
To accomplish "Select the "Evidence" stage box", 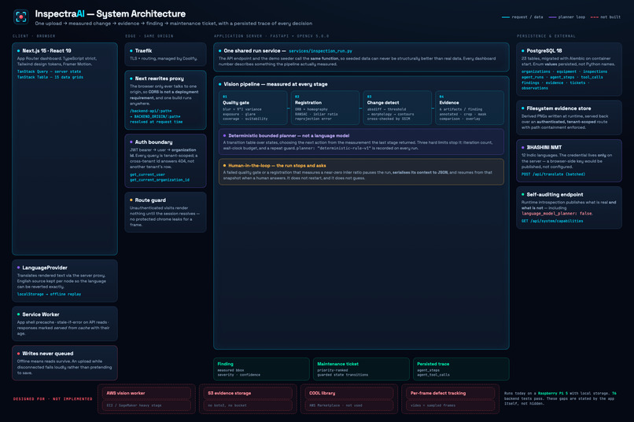I will (470, 108).
